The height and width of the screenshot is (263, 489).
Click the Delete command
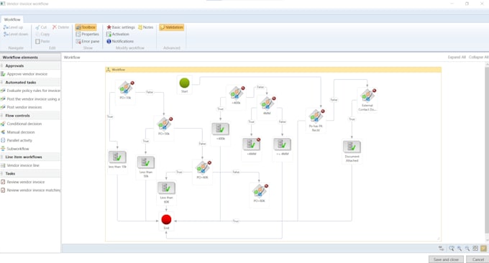tap(60, 27)
